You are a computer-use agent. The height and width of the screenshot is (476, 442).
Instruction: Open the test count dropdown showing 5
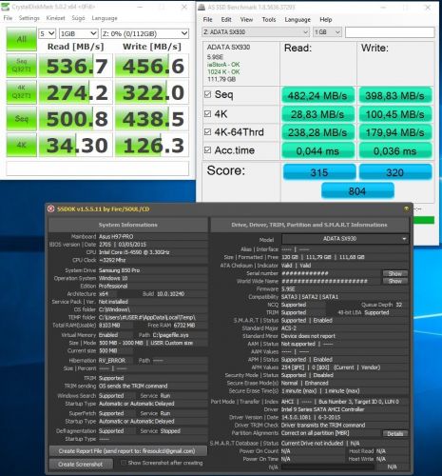[48, 33]
